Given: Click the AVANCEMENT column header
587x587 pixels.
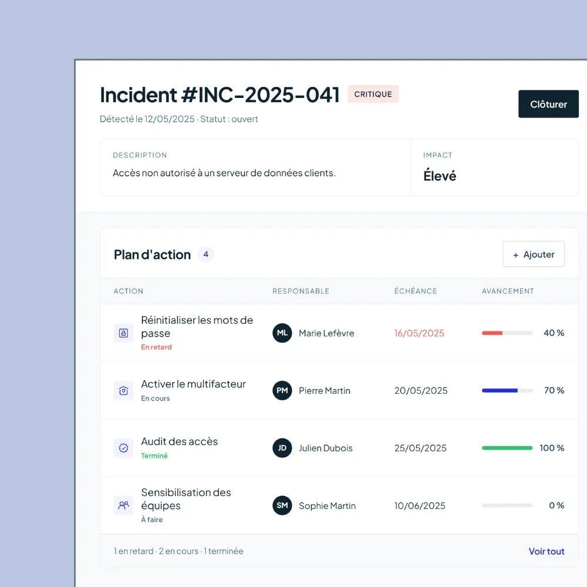Looking at the screenshot, I should 508,291.
